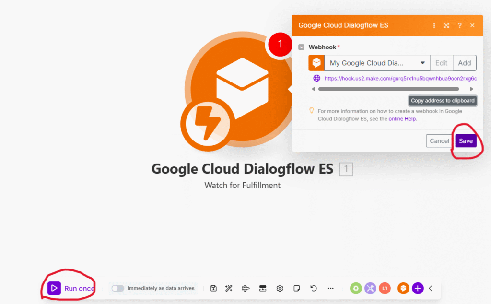Collapse favorites with the left chevron arrow

431,288
